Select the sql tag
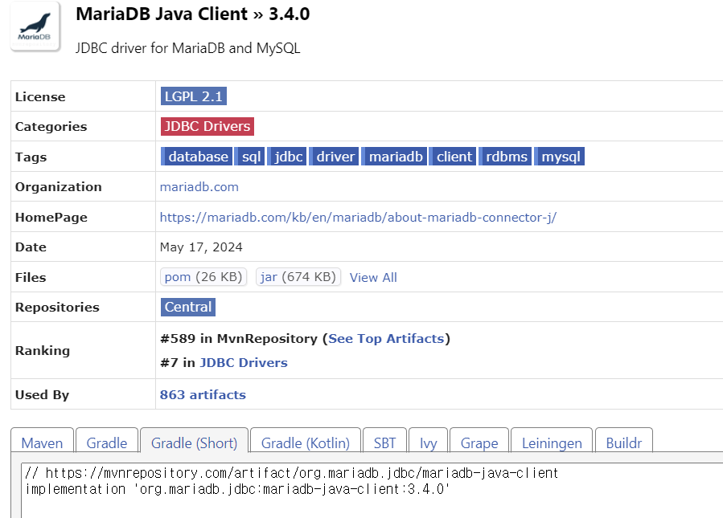 251,157
